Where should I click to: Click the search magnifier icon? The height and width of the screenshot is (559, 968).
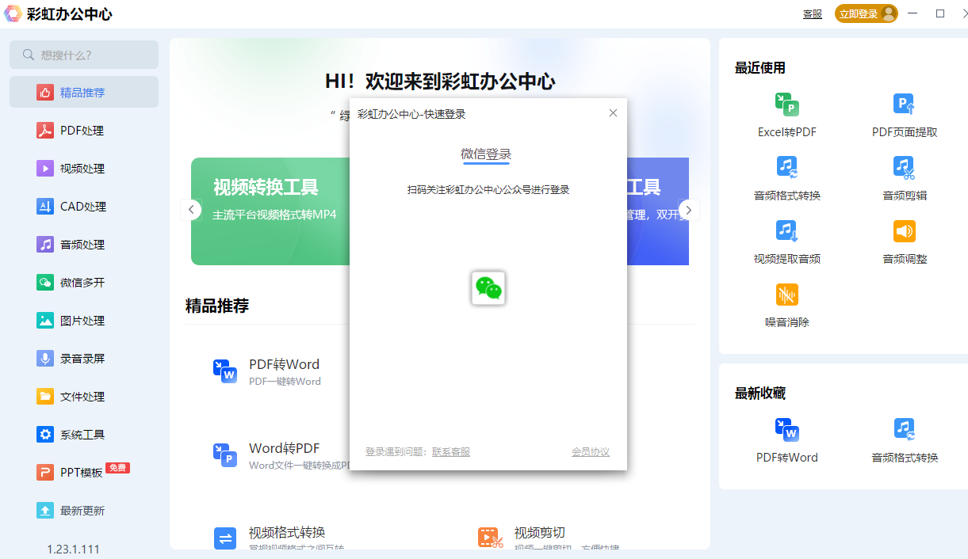pyautogui.click(x=29, y=55)
